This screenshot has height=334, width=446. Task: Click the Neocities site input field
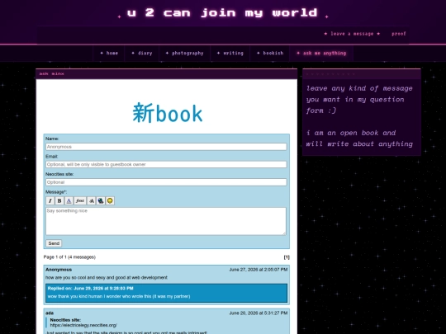[x=166, y=182]
